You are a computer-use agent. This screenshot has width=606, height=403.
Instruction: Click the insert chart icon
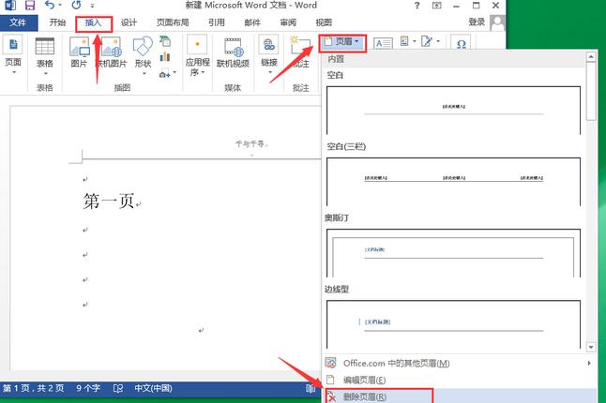pyautogui.click(x=165, y=56)
